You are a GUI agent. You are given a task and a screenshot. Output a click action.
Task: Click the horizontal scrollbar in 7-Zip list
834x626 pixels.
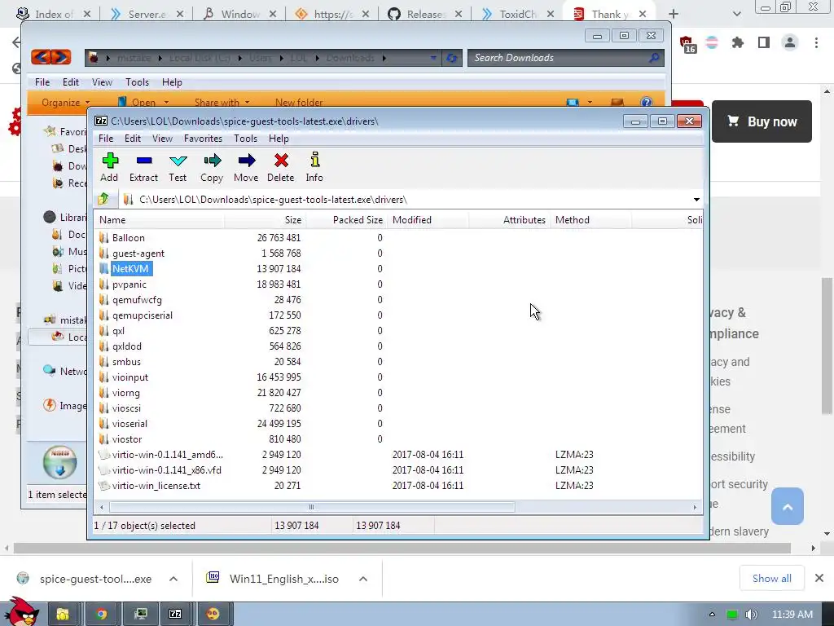[312, 507]
